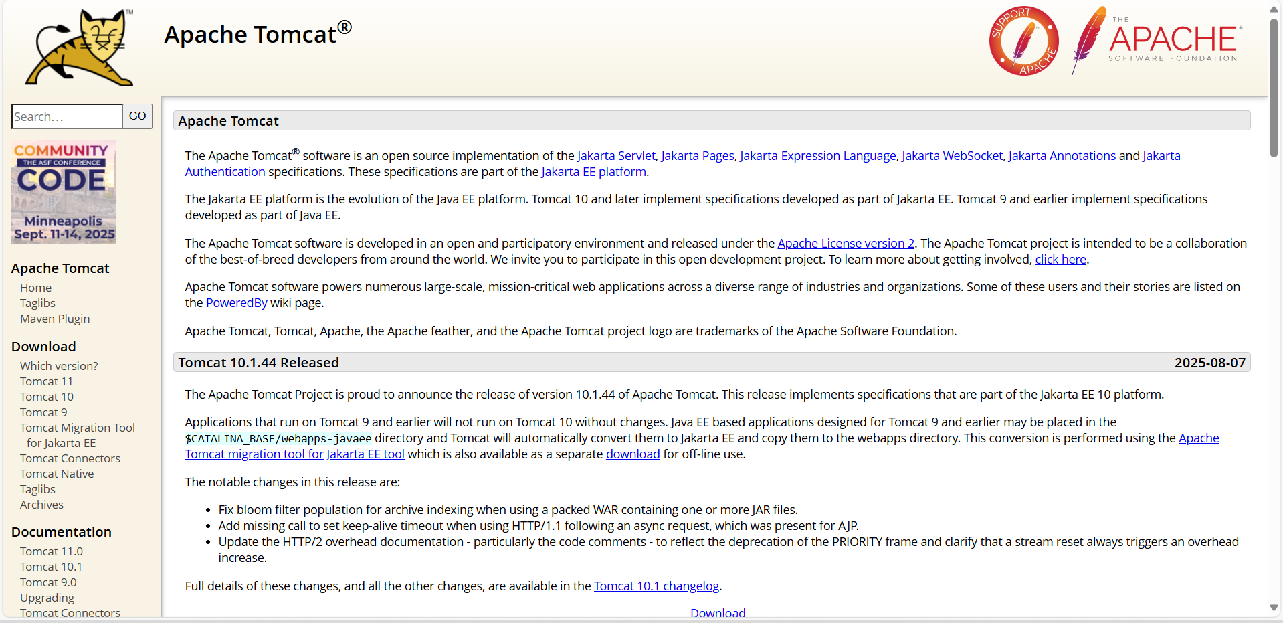This screenshot has width=1283, height=623.
Task: Open the Tomcat 10.1 changelog link
Action: pyautogui.click(x=656, y=586)
